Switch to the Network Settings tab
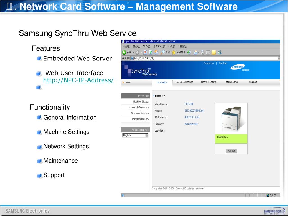The width and height of the screenshot is (288, 216). 209,82
